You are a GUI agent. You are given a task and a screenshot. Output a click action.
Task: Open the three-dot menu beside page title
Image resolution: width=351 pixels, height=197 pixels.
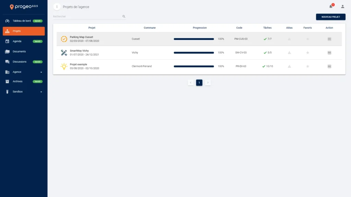click(57, 7)
